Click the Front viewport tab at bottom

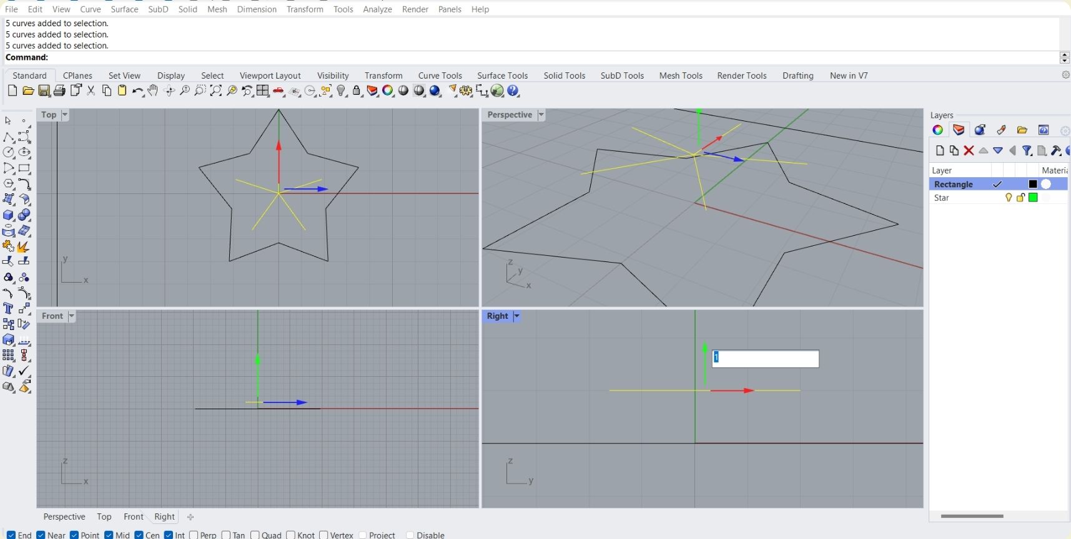click(x=134, y=517)
